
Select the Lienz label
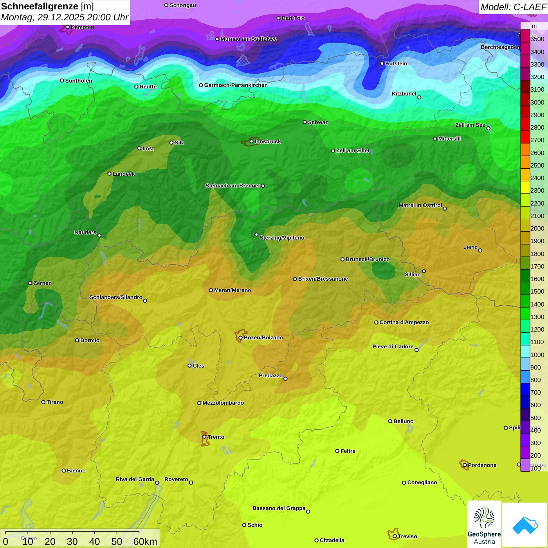(x=470, y=247)
